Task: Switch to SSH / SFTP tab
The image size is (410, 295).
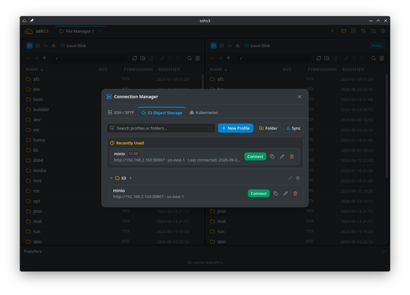Action: tap(121, 113)
